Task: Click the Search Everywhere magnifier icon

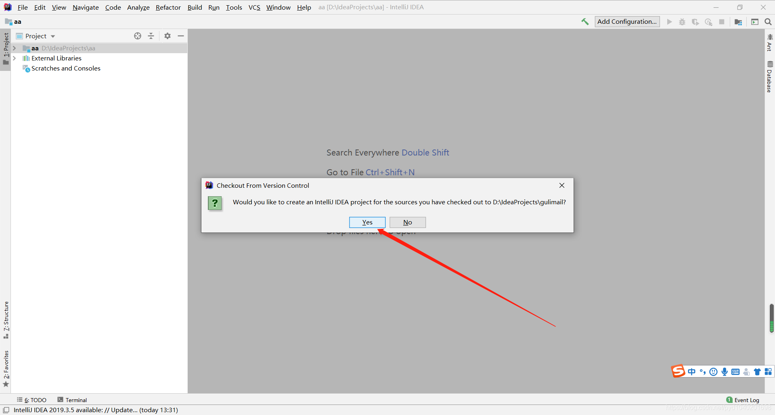Action: pos(768,22)
